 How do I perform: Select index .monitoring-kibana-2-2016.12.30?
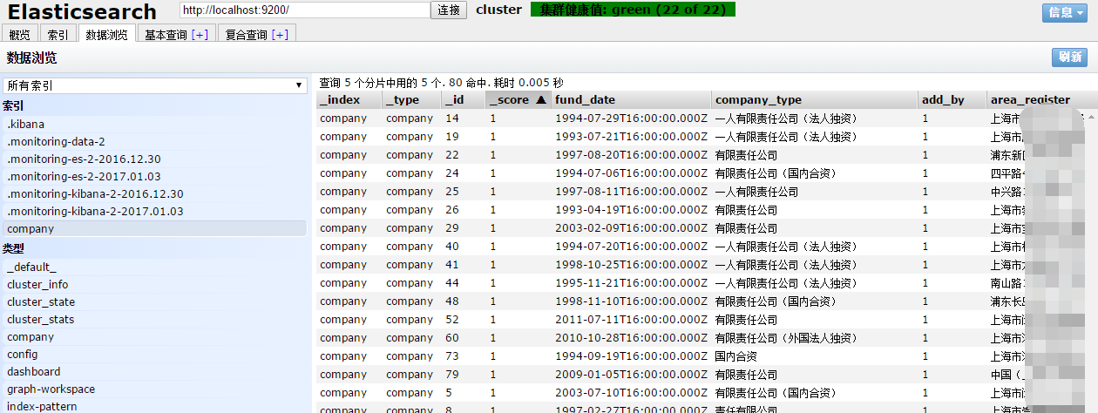155,193
